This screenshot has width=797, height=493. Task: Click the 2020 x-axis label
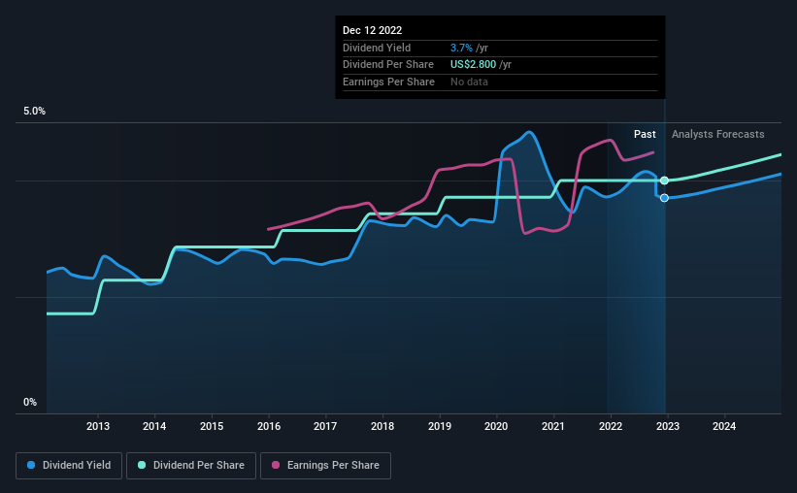pyautogui.click(x=496, y=426)
